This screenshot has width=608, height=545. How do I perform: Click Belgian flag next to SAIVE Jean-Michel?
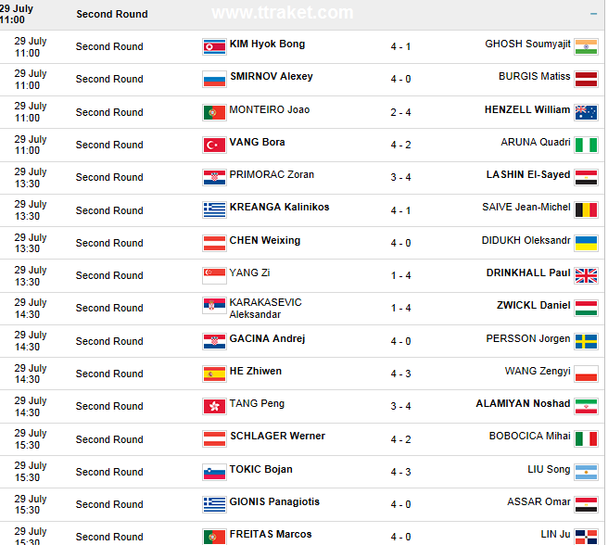click(x=586, y=209)
